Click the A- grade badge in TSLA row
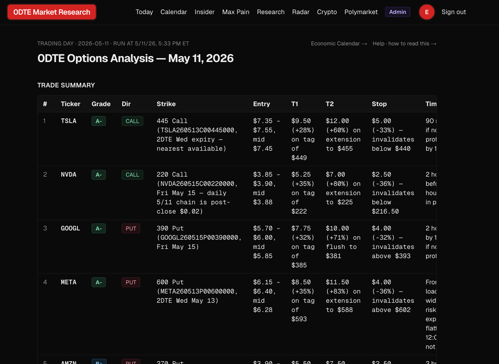499x364 pixels. pyautogui.click(x=99, y=121)
